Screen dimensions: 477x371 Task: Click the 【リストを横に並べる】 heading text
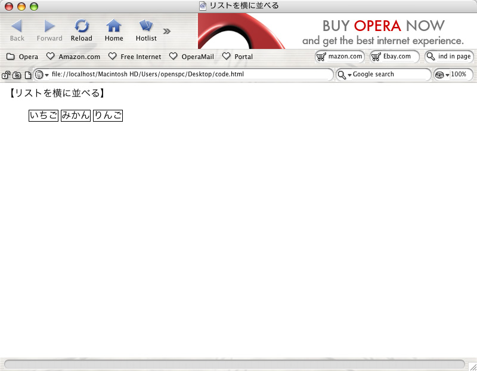[x=57, y=93]
